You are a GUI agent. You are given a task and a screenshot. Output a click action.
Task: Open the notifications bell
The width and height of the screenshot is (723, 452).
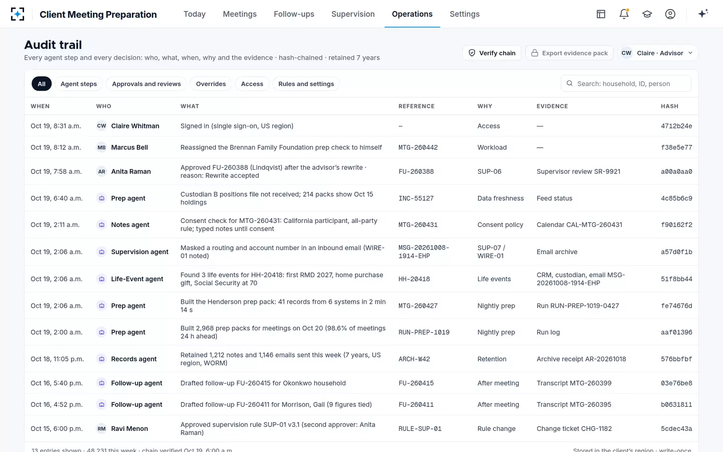[624, 14]
